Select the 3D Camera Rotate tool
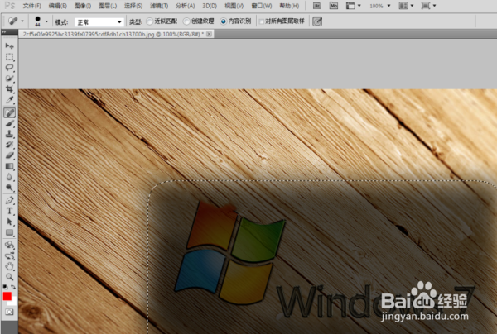 (9, 255)
